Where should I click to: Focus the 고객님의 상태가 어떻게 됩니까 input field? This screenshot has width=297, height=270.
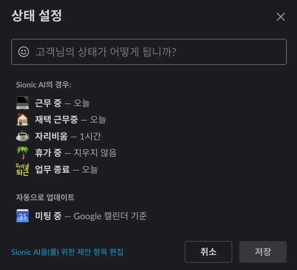tap(159, 52)
